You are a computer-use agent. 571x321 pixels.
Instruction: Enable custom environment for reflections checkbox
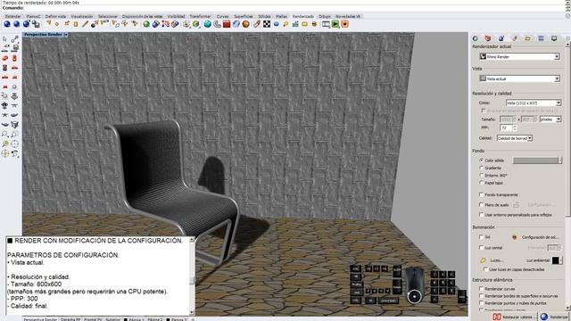pyautogui.click(x=482, y=215)
